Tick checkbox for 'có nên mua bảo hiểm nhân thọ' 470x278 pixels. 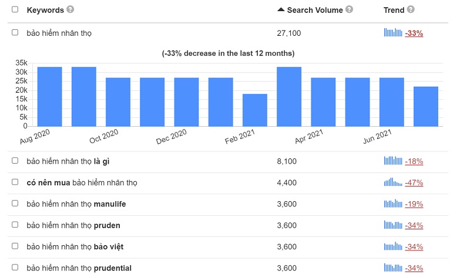point(15,182)
